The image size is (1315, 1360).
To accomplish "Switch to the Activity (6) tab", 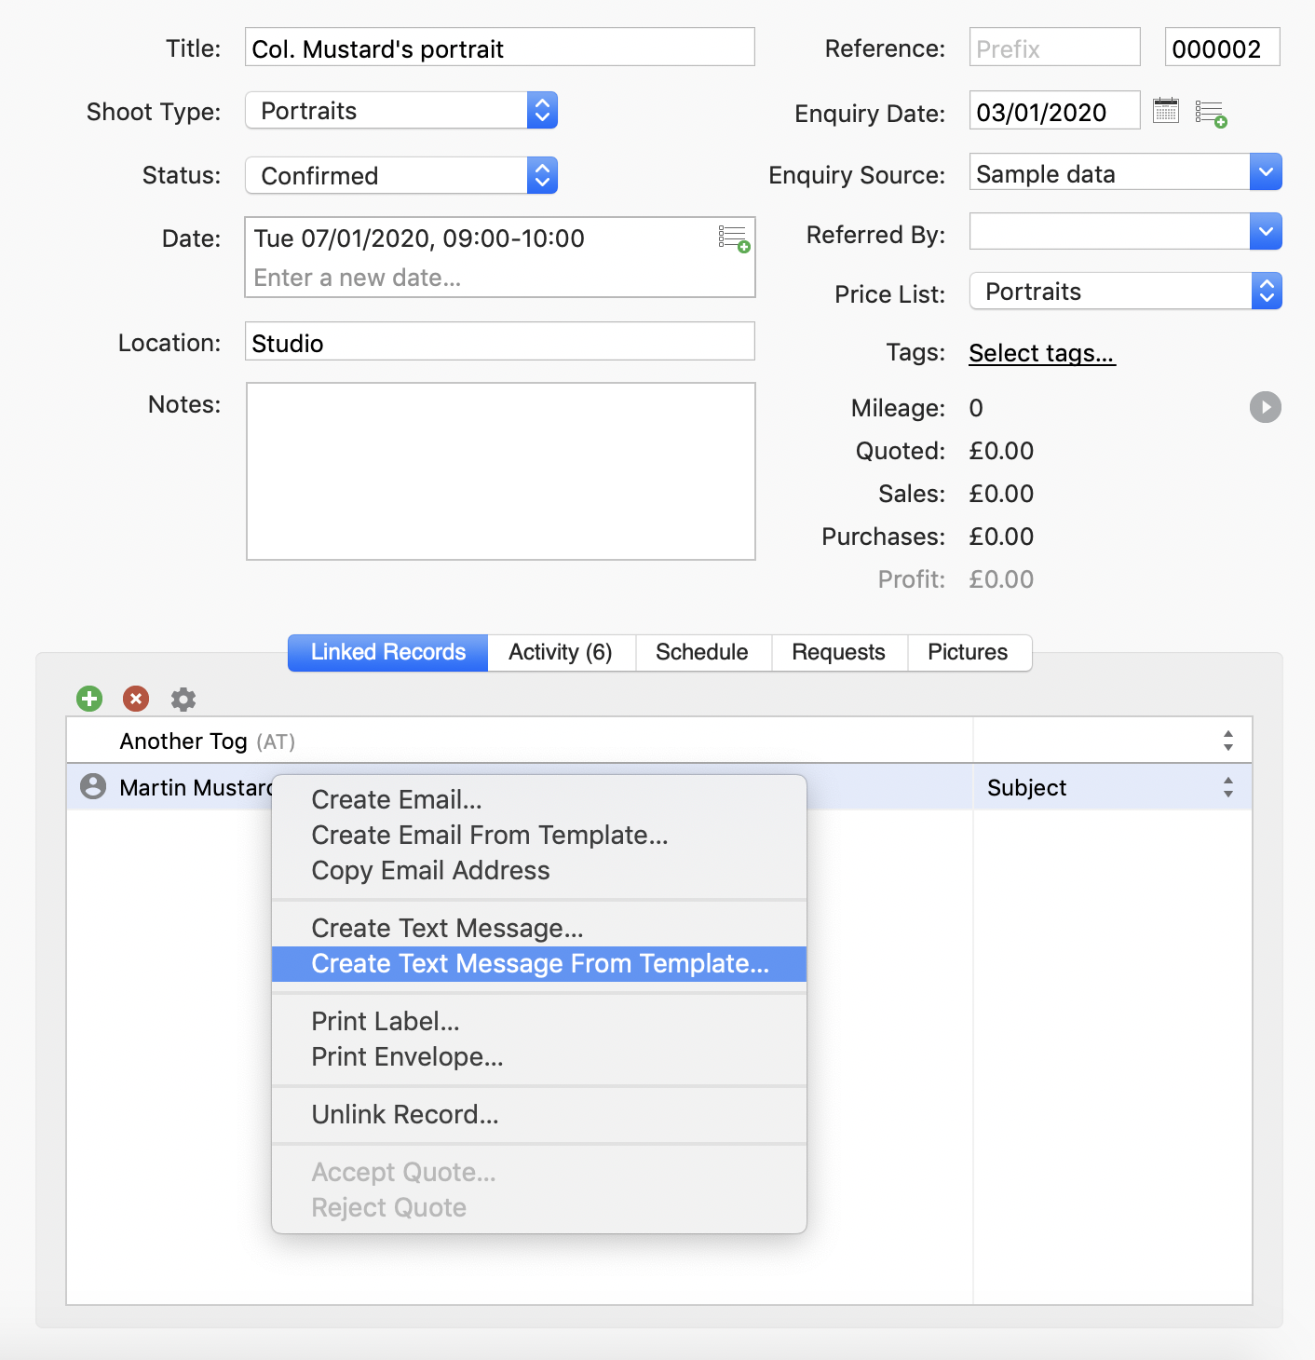I will [x=561, y=652].
